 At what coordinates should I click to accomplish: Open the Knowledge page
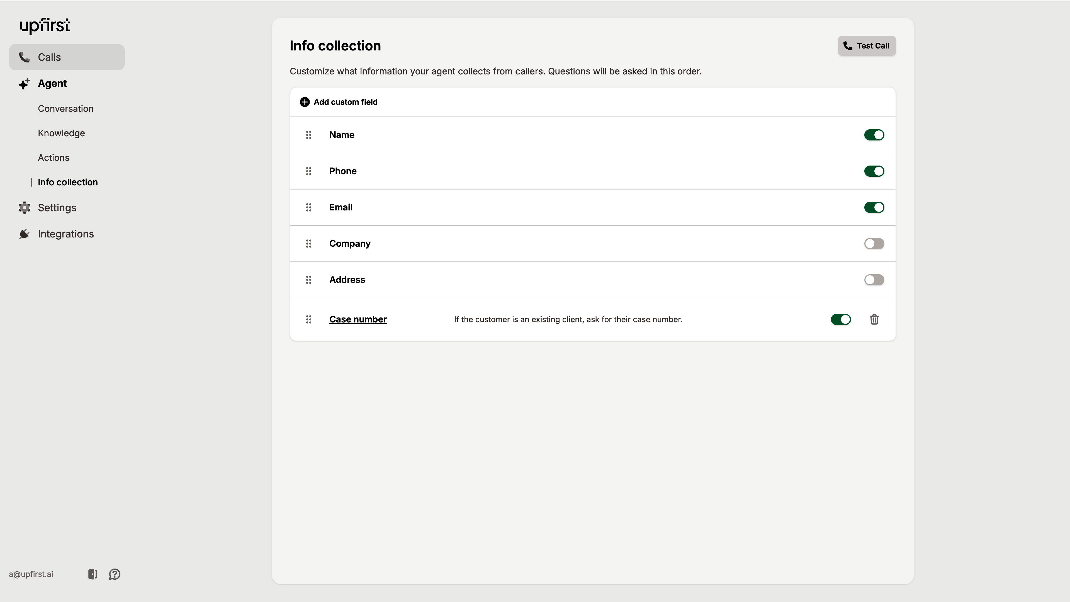coord(61,133)
